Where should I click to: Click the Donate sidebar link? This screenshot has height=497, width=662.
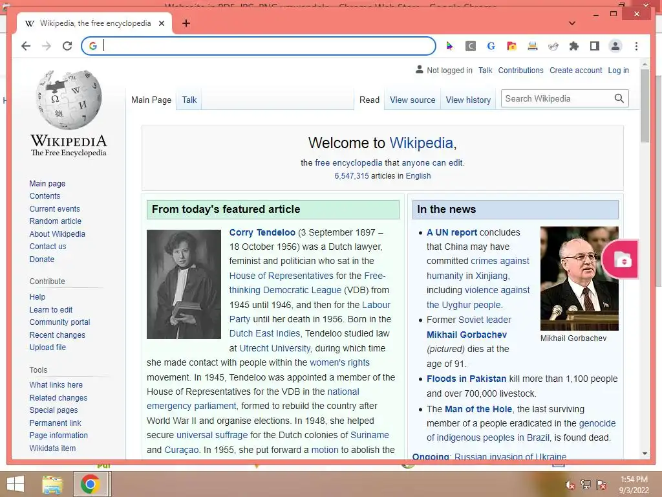[42, 259]
